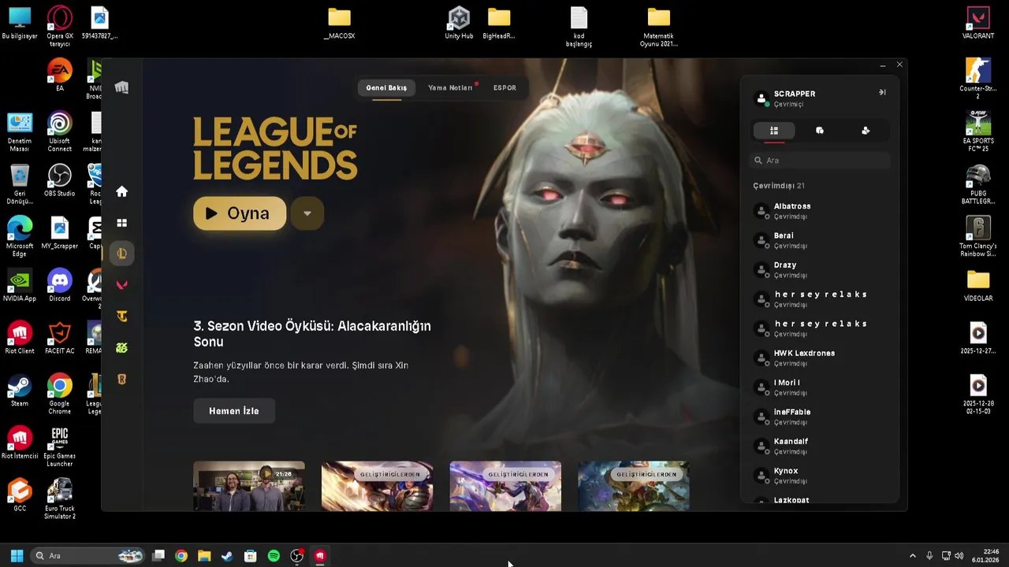Image resolution: width=1009 pixels, height=567 pixels.
Task: Open Task View on the taskbar
Action: click(x=158, y=556)
